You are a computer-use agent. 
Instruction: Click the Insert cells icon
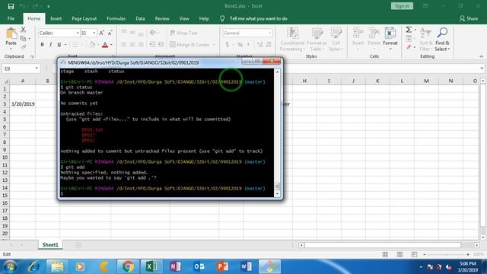point(358,33)
